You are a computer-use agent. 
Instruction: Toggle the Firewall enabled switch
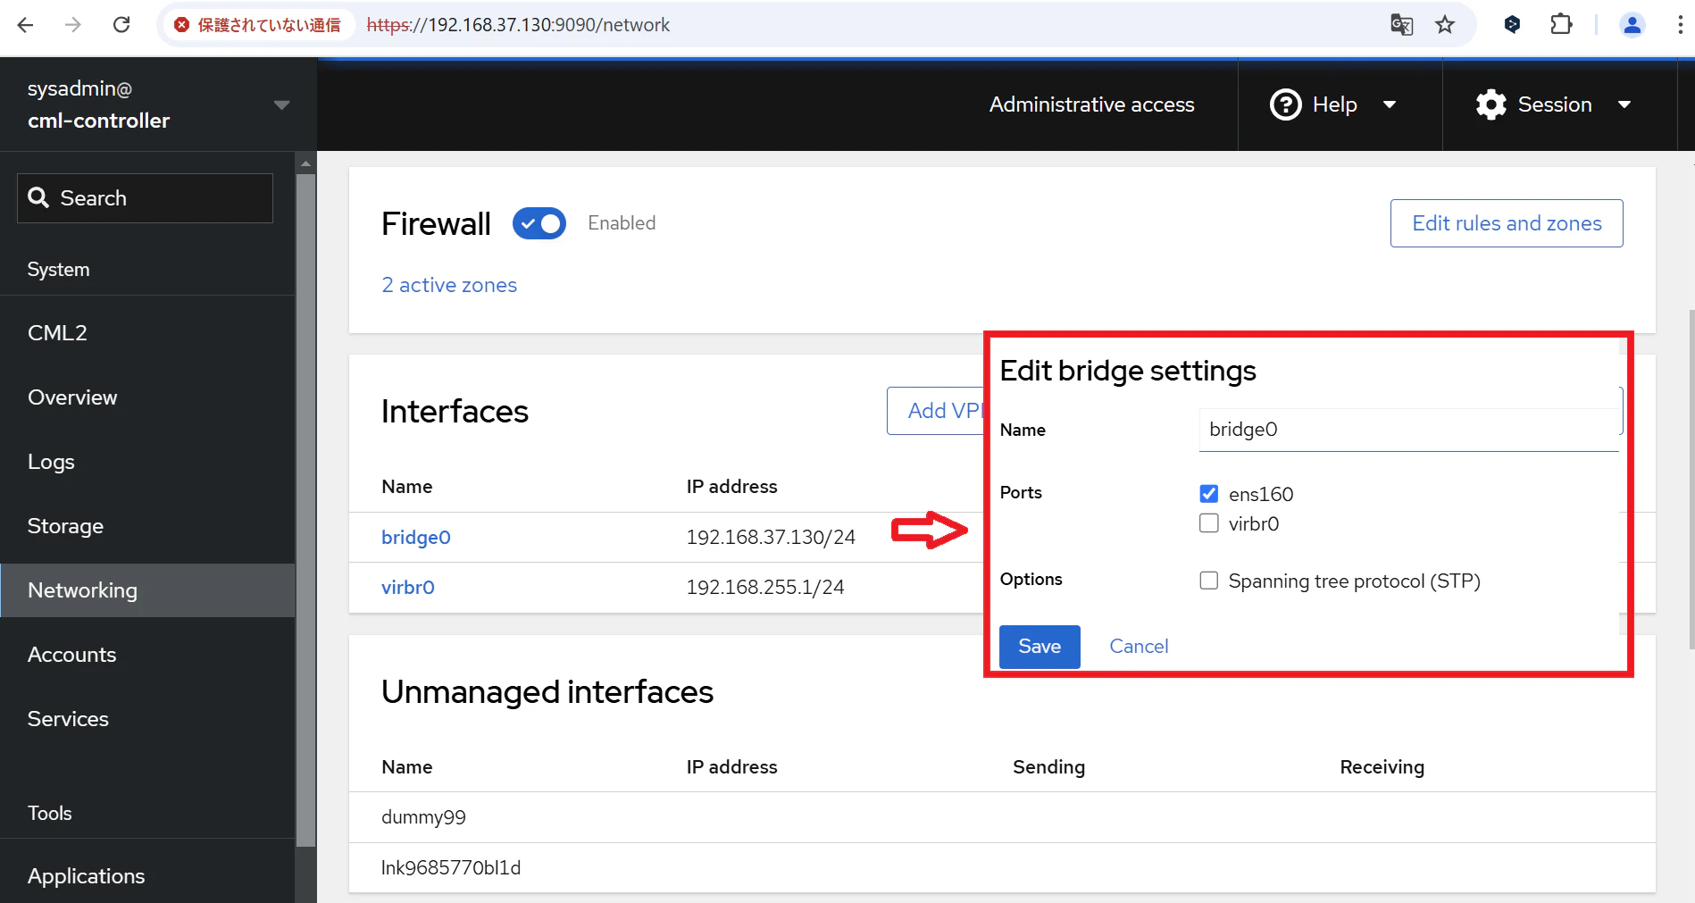coord(539,223)
